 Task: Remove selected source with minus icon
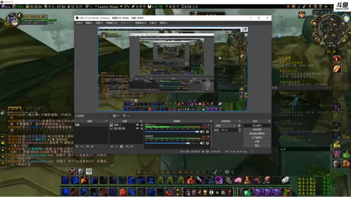coord(116,147)
